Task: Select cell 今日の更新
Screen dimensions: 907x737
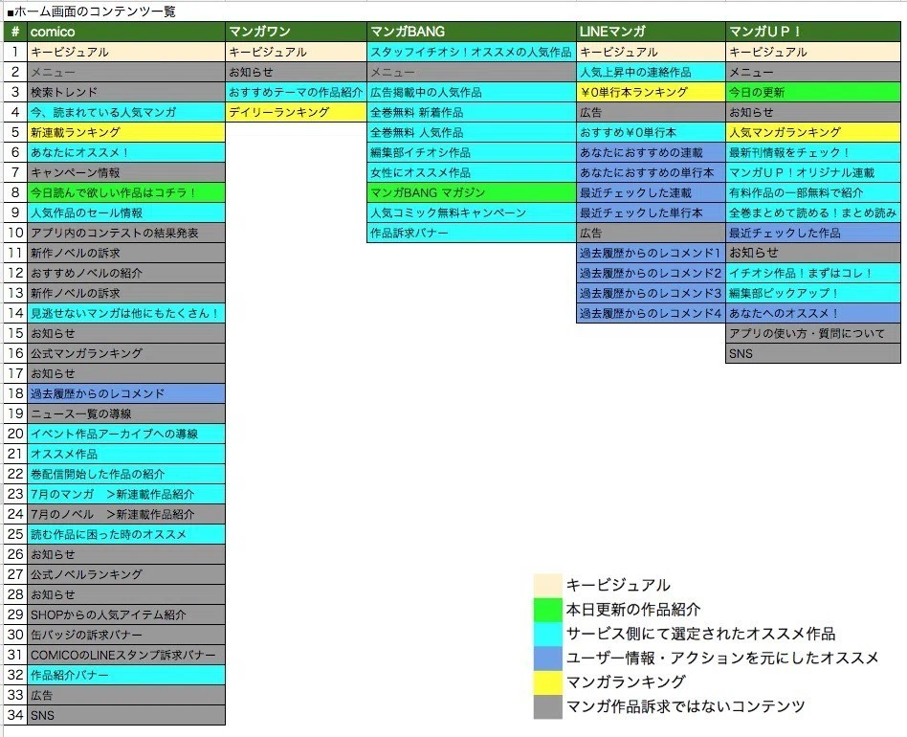Action: tap(812, 92)
